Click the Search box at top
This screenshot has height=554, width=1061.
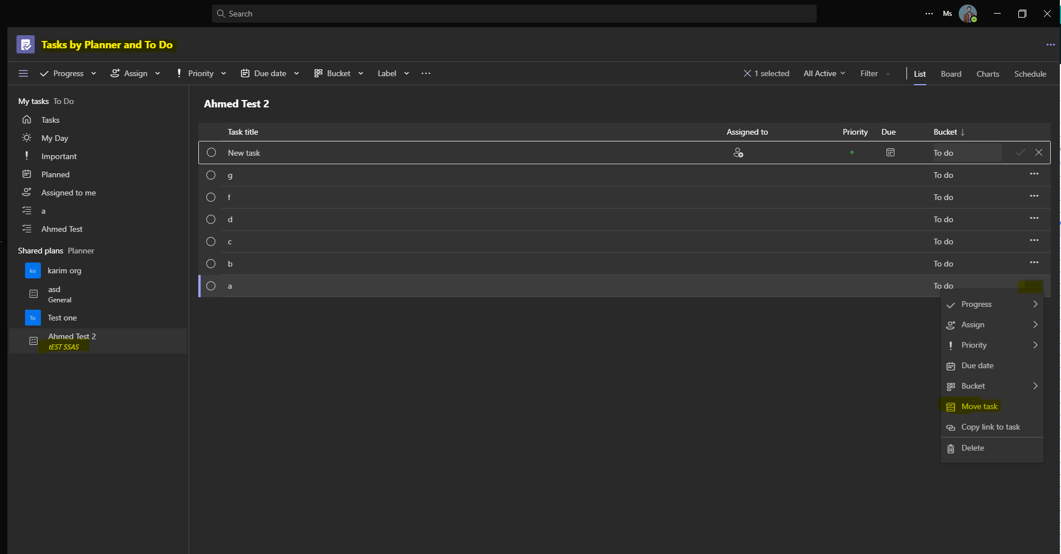click(x=514, y=14)
